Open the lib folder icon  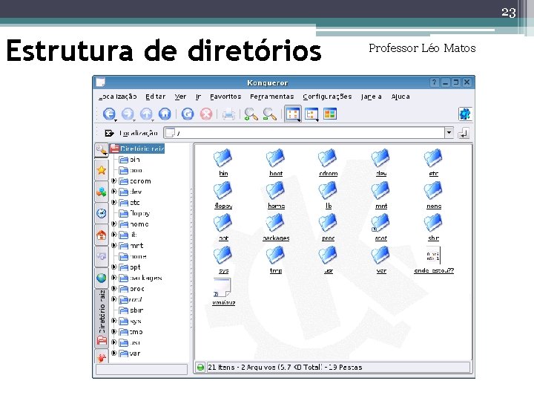pyautogui.click(x=329, y=195)
